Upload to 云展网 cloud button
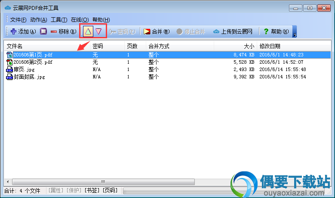Viewport: 335px width, 198px height. coord(233,32)
